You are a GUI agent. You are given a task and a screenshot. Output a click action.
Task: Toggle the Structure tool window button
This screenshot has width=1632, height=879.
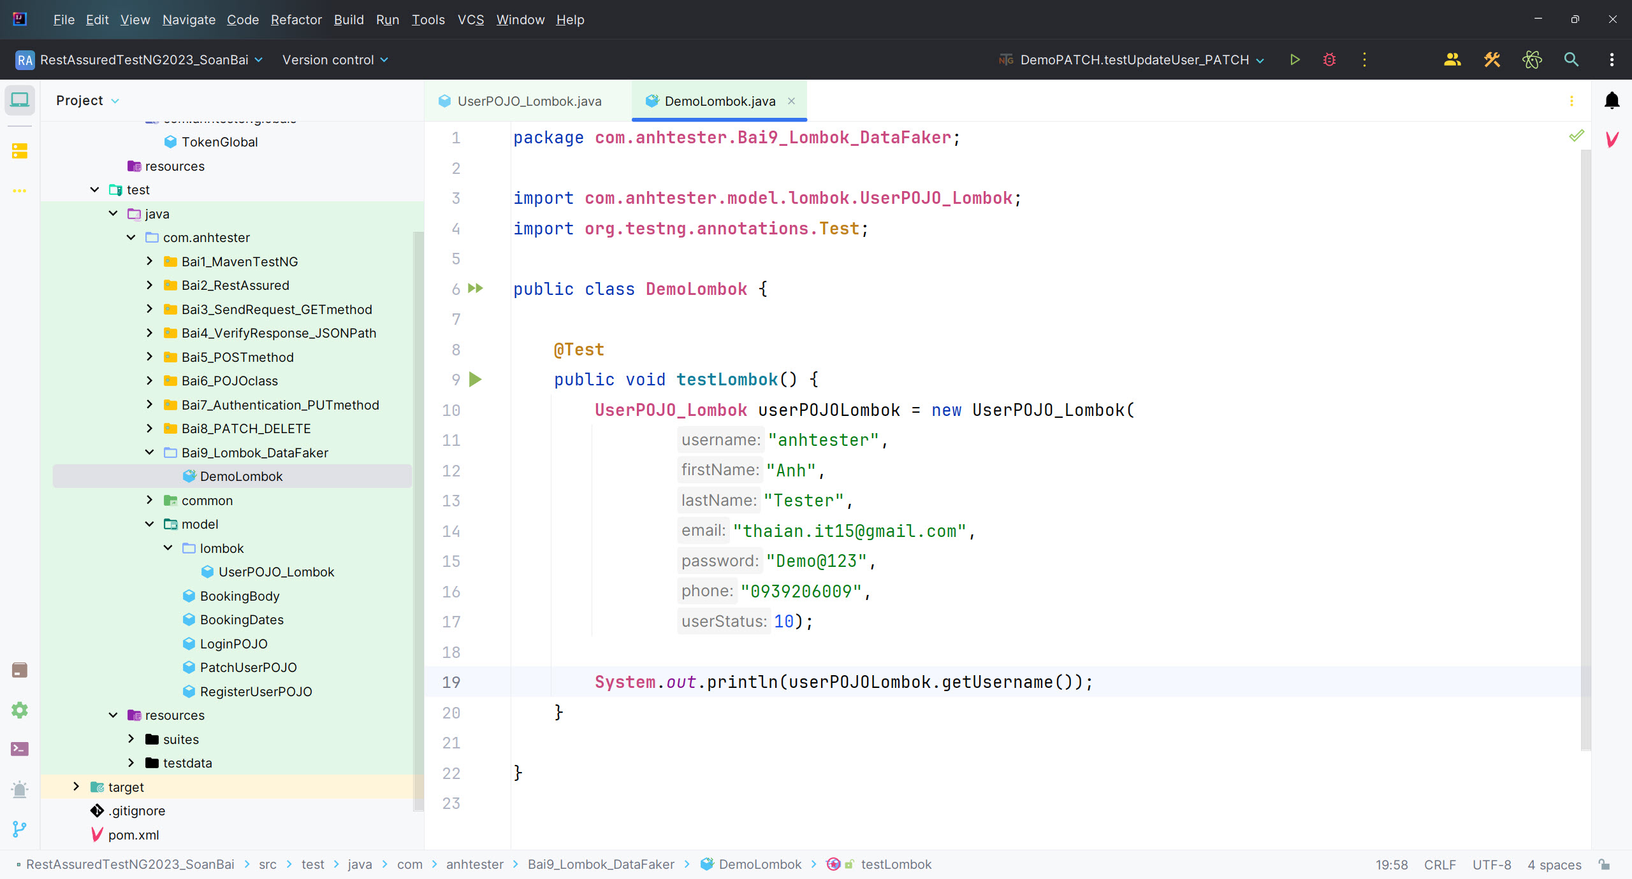point(20,151)
